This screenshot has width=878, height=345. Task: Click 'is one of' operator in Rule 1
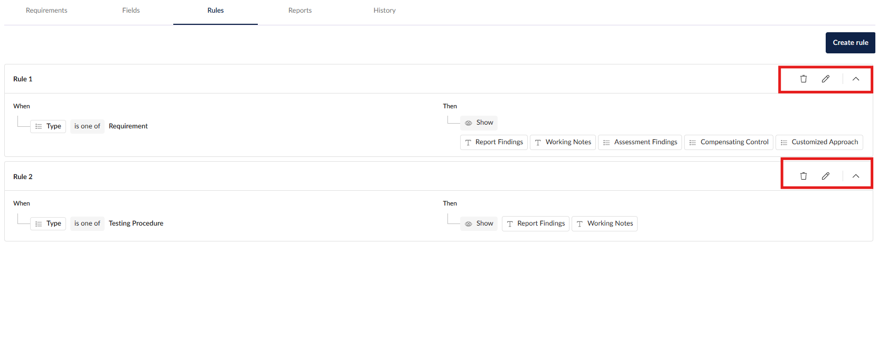click(x=87, y=126)
